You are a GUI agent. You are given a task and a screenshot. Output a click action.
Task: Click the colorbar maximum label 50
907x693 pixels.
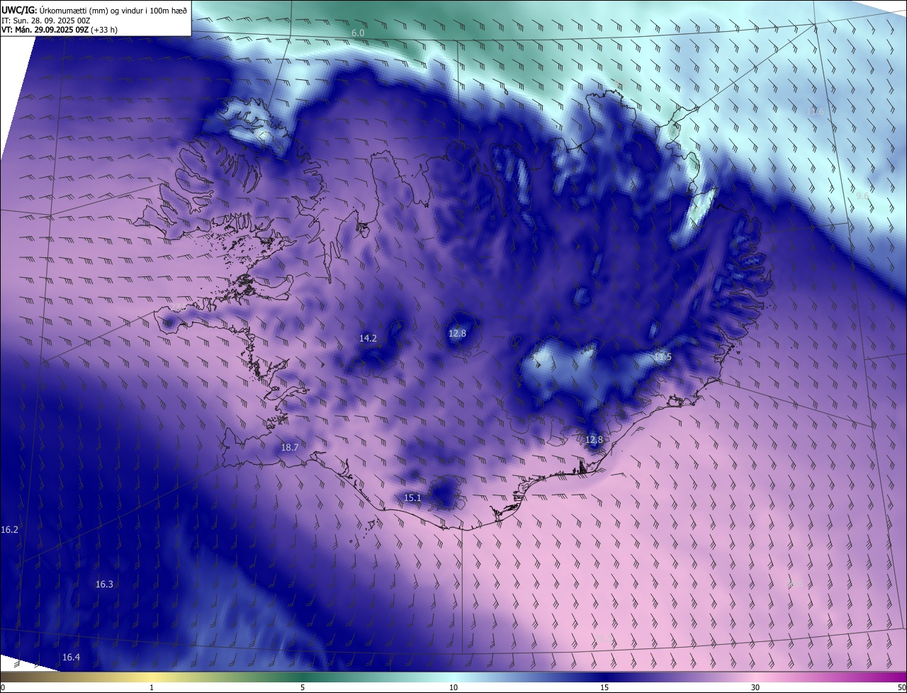[901, 688]
